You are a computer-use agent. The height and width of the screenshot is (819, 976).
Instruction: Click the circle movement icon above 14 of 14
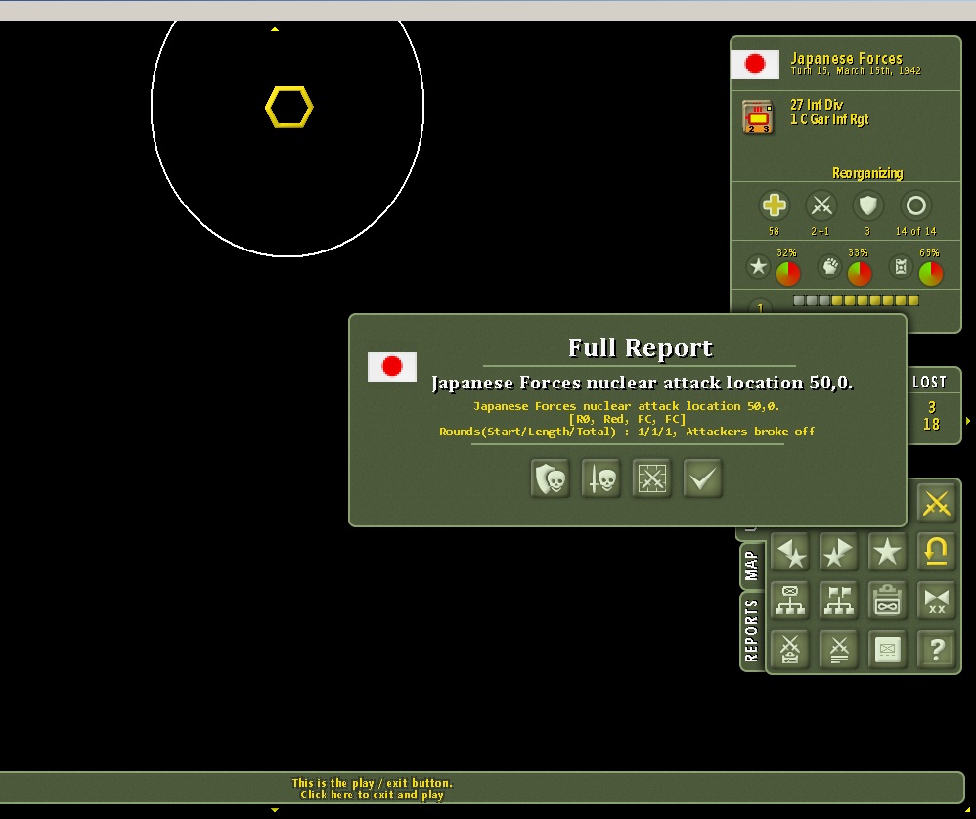(915, 205)
